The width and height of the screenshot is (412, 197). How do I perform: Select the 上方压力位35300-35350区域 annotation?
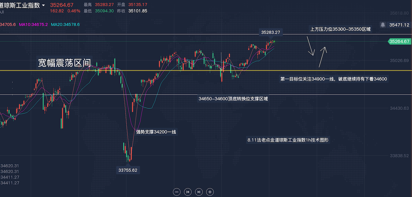coord(340,29)
